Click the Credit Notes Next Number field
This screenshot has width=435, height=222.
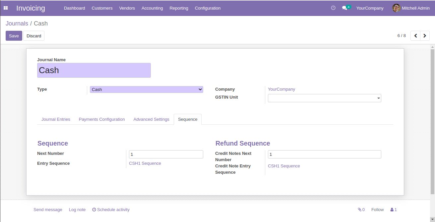[x=325, y=154]
